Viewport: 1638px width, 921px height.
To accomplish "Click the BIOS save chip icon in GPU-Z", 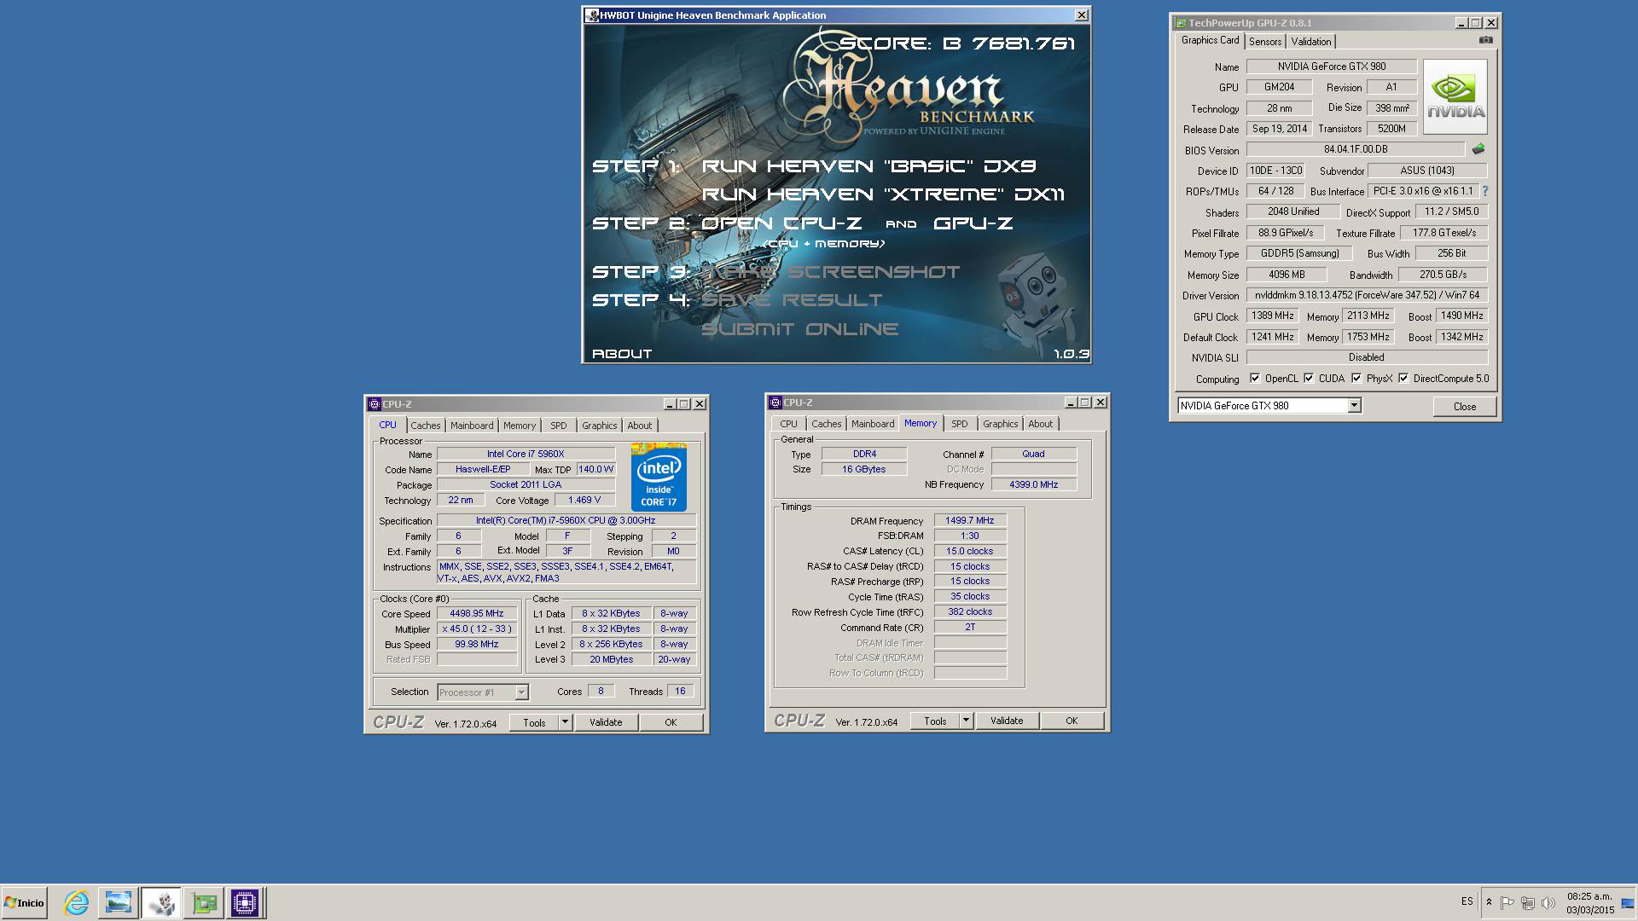I will tap(1478, 149).
